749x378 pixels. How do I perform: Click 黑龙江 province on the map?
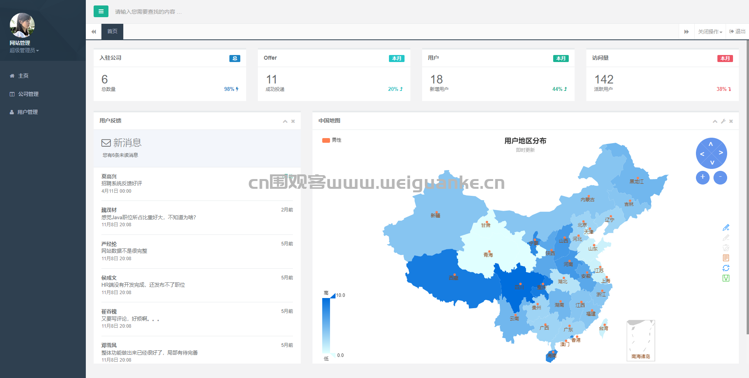coord(637,181)
